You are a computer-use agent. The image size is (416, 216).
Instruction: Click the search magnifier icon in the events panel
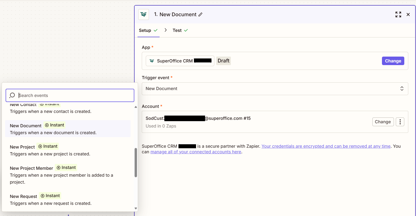coord(12,95)
